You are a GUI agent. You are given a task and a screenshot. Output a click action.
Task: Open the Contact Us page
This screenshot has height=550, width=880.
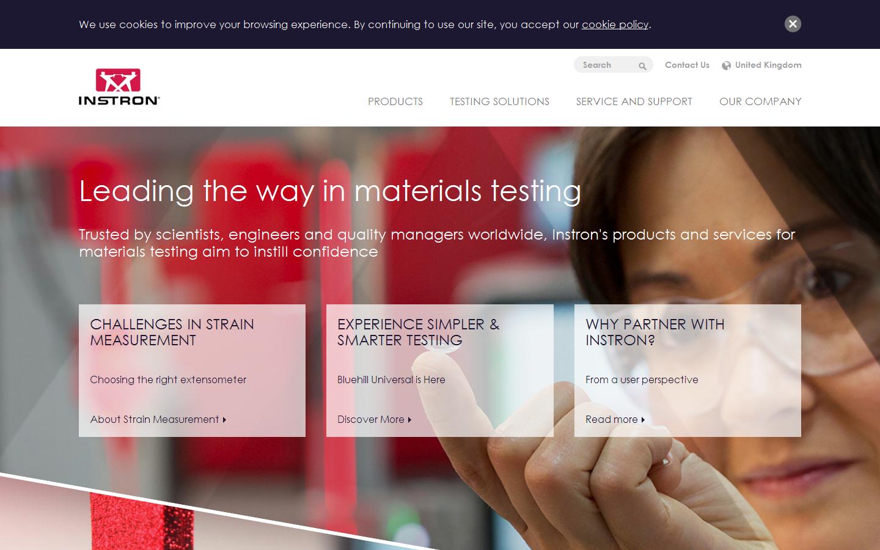687,65
